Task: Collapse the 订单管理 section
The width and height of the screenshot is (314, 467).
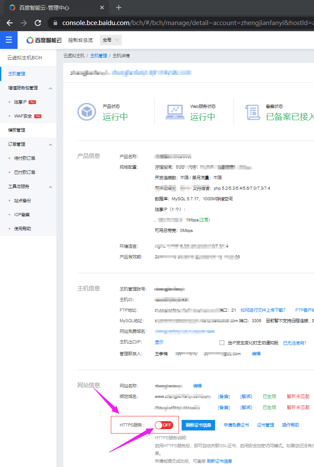Action: click(x=50, y=144)
